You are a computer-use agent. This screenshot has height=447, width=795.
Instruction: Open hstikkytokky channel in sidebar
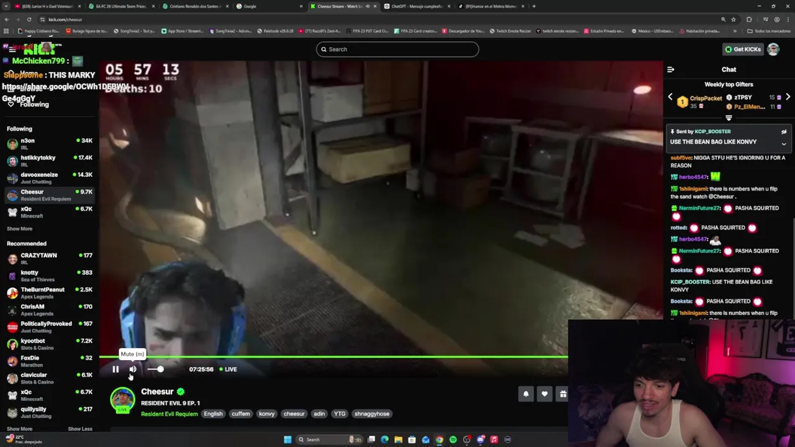[50, 161]
